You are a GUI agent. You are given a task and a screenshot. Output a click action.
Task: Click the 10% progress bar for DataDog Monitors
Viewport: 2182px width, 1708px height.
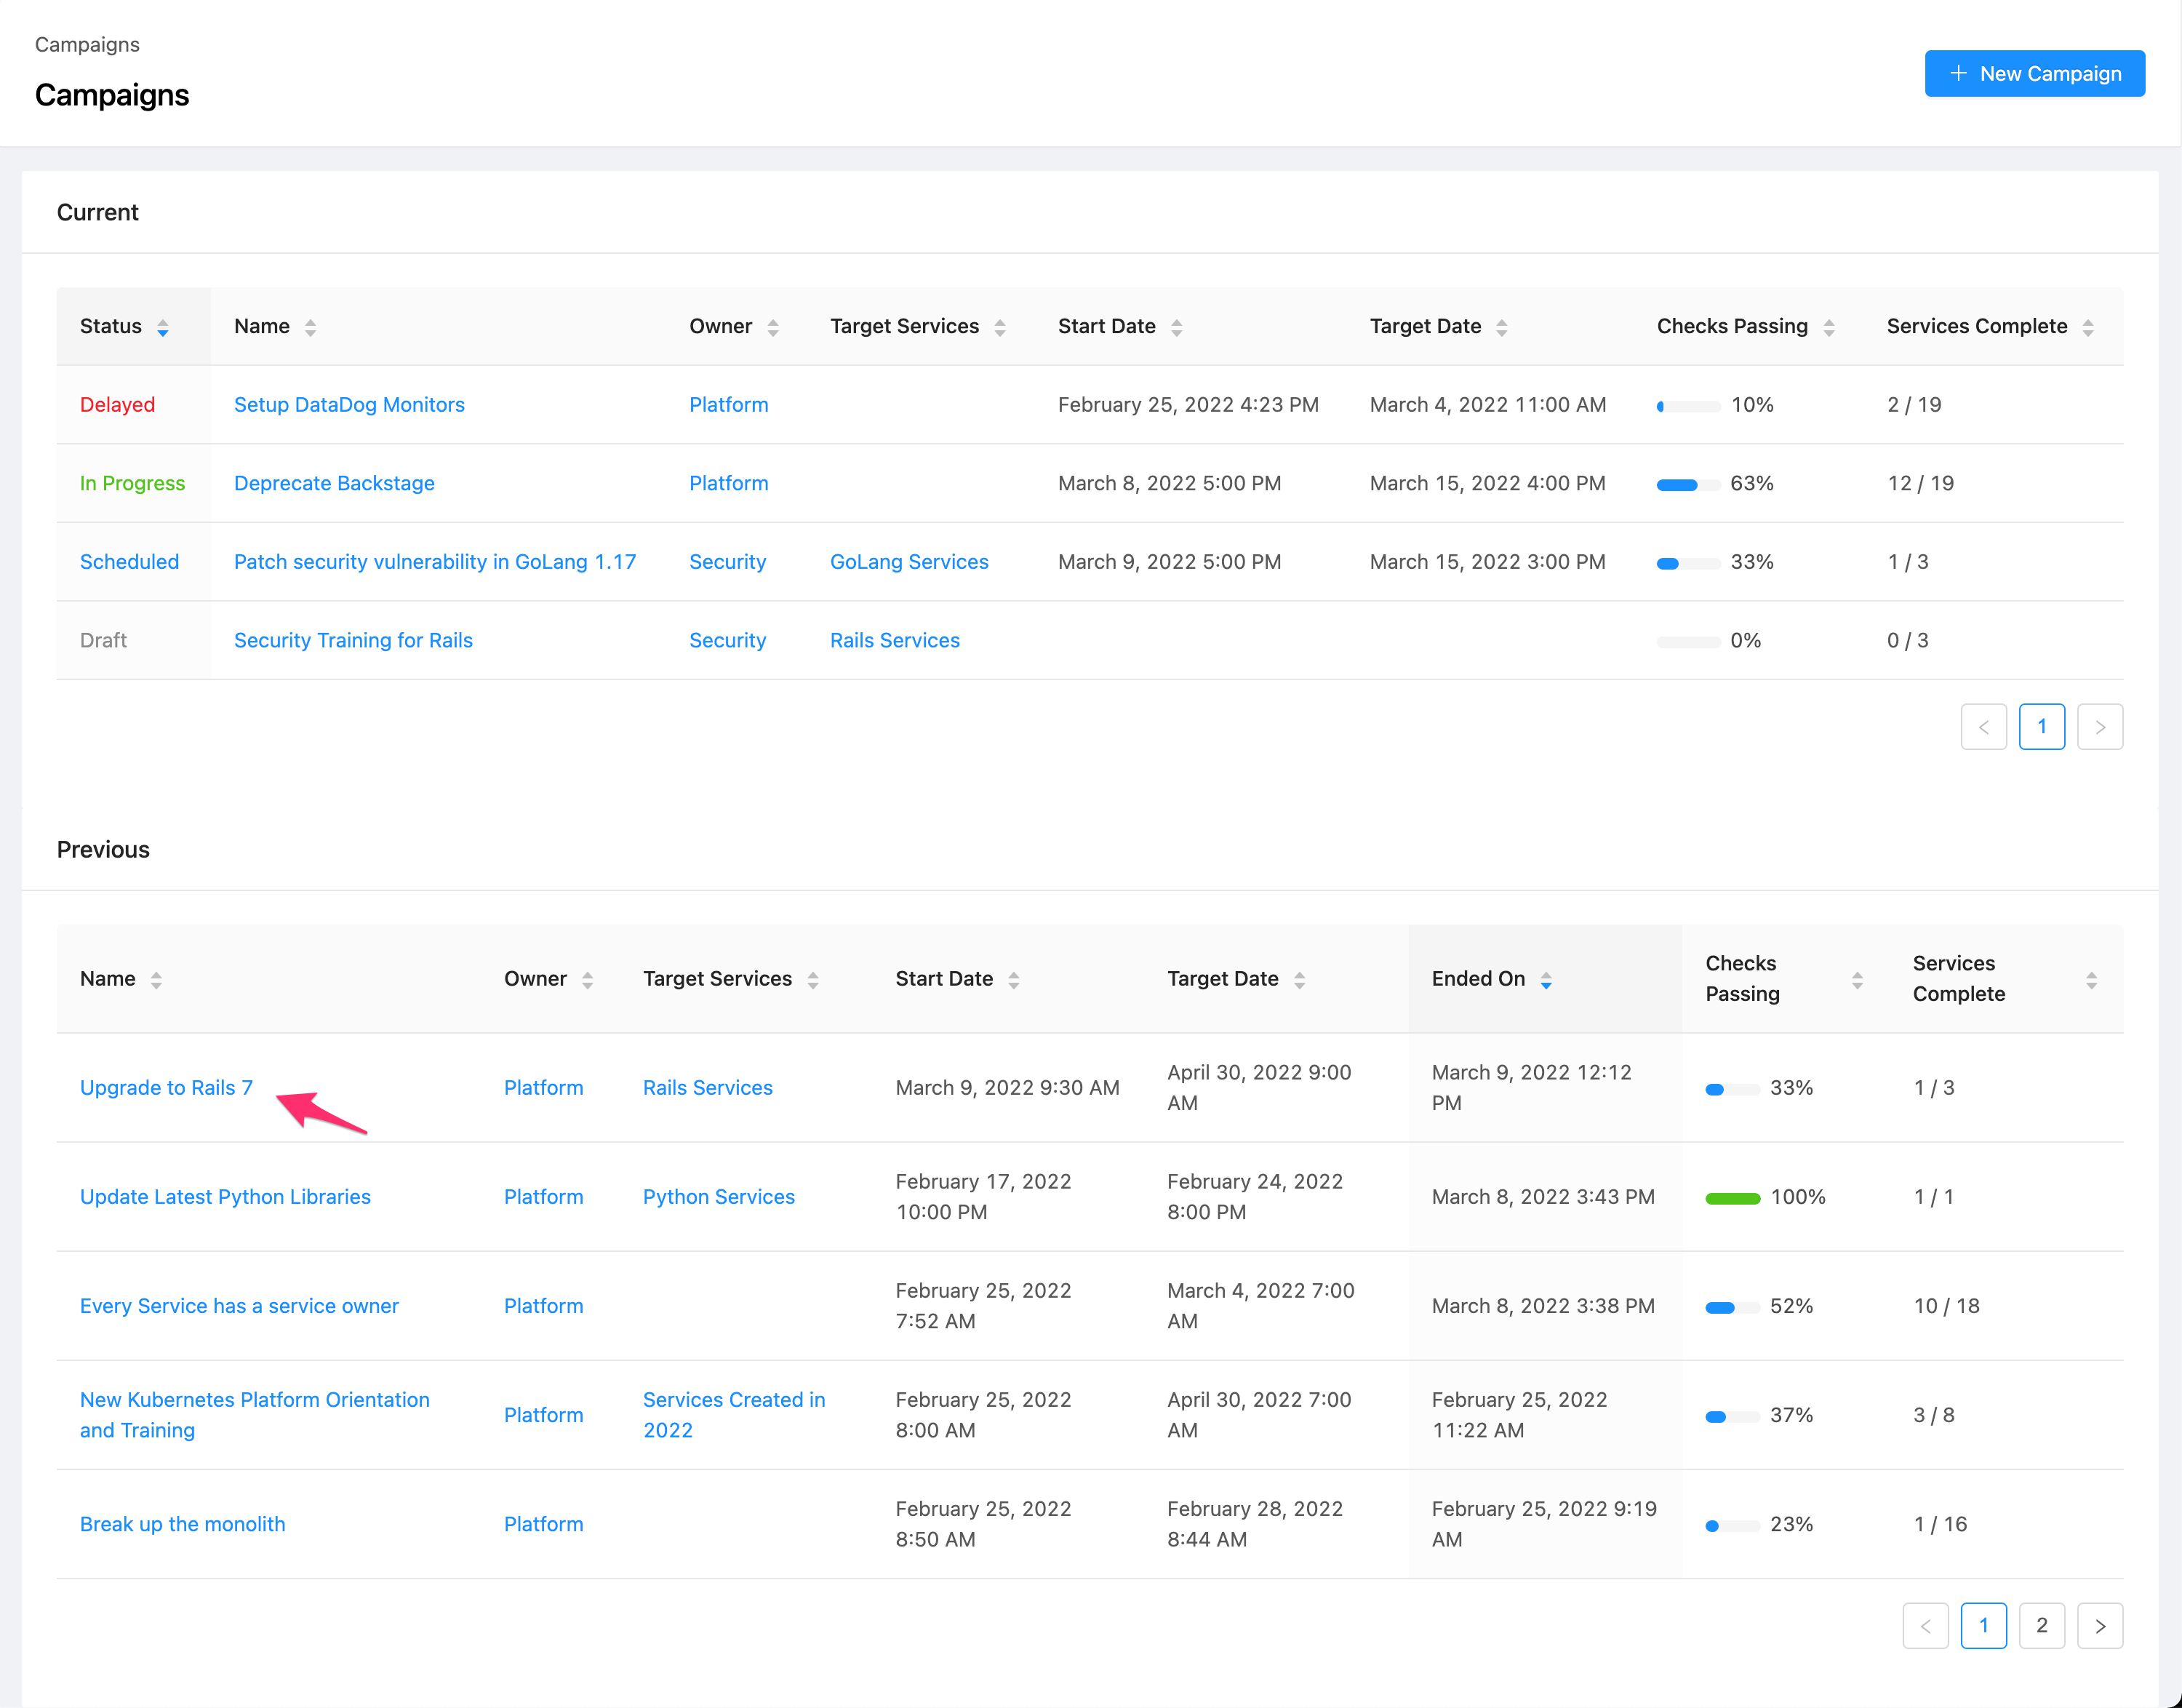(x=1688, y=407)
